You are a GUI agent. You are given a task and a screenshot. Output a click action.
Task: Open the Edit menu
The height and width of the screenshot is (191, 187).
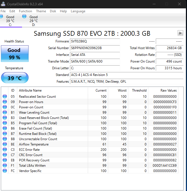coord(12,11)
